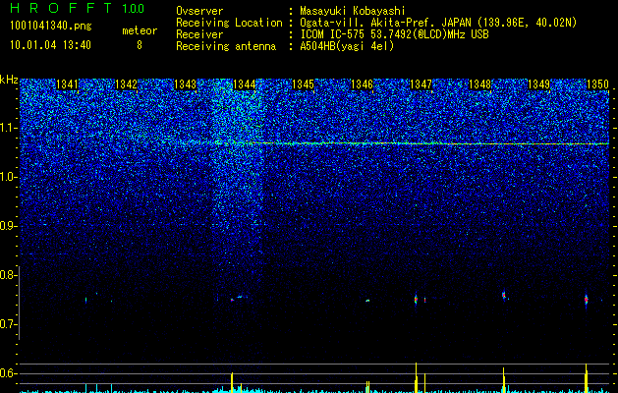Select the file name 1001041340.png

[51, 26]
